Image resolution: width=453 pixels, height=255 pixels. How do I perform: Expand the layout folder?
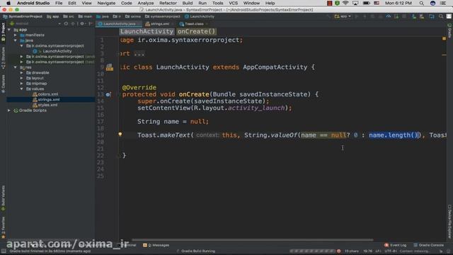point(21,78)
